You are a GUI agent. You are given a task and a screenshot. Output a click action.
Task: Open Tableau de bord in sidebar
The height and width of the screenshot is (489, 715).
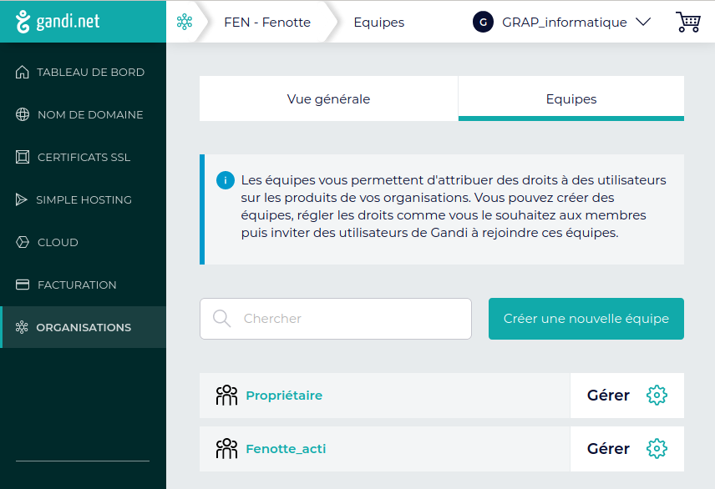90,73
